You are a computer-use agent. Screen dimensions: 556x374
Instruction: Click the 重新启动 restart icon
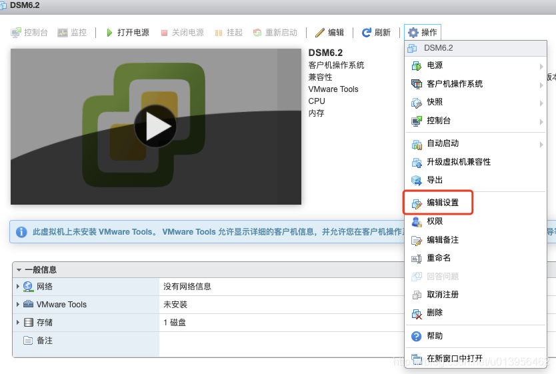coord(257,33)
